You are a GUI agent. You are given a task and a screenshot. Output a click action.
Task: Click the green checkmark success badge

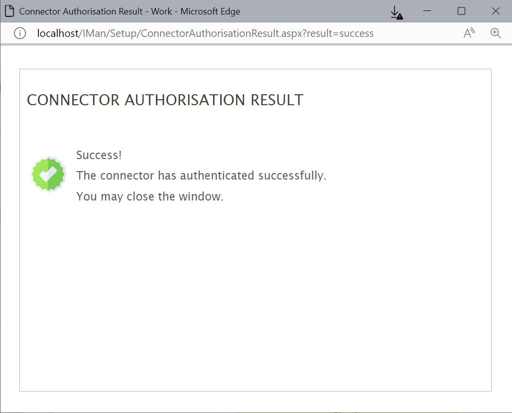pyautogui.click(x=48, y=175)
